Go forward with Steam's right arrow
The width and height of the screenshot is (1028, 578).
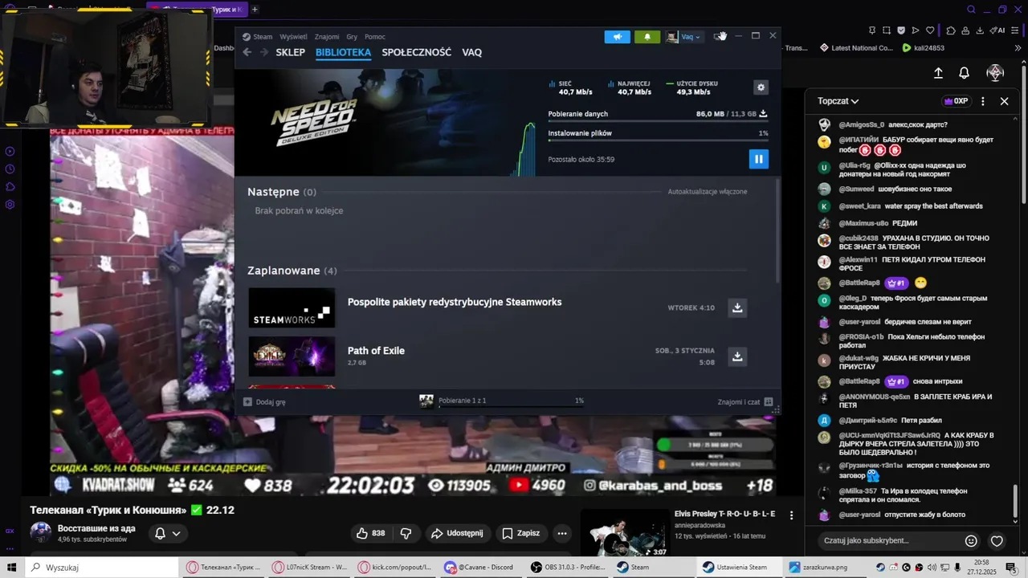coord(263,52)
